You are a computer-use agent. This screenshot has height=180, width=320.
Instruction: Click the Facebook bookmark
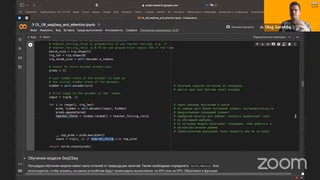click(126, 12)
